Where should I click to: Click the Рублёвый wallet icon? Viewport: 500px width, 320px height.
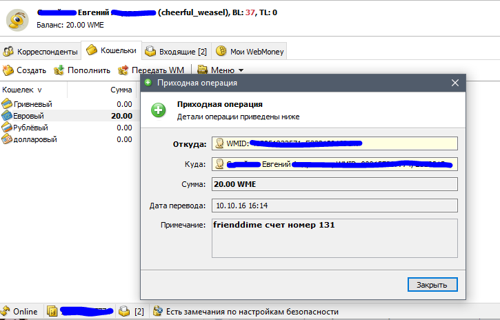pyautogui.click(x=7, y=127)
